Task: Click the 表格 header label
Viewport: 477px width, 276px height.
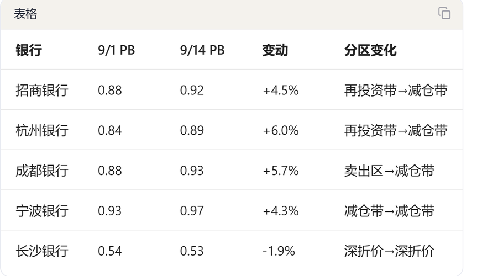Action: (x=25, y=14)
